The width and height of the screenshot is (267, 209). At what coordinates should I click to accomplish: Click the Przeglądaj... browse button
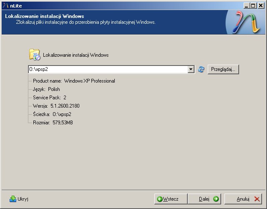(223, 69)
